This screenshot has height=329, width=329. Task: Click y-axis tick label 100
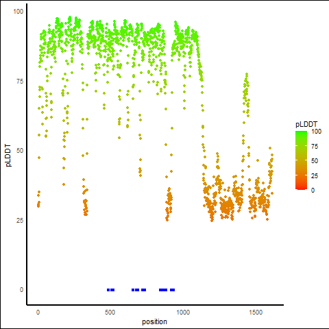click(x=19, y=11)
